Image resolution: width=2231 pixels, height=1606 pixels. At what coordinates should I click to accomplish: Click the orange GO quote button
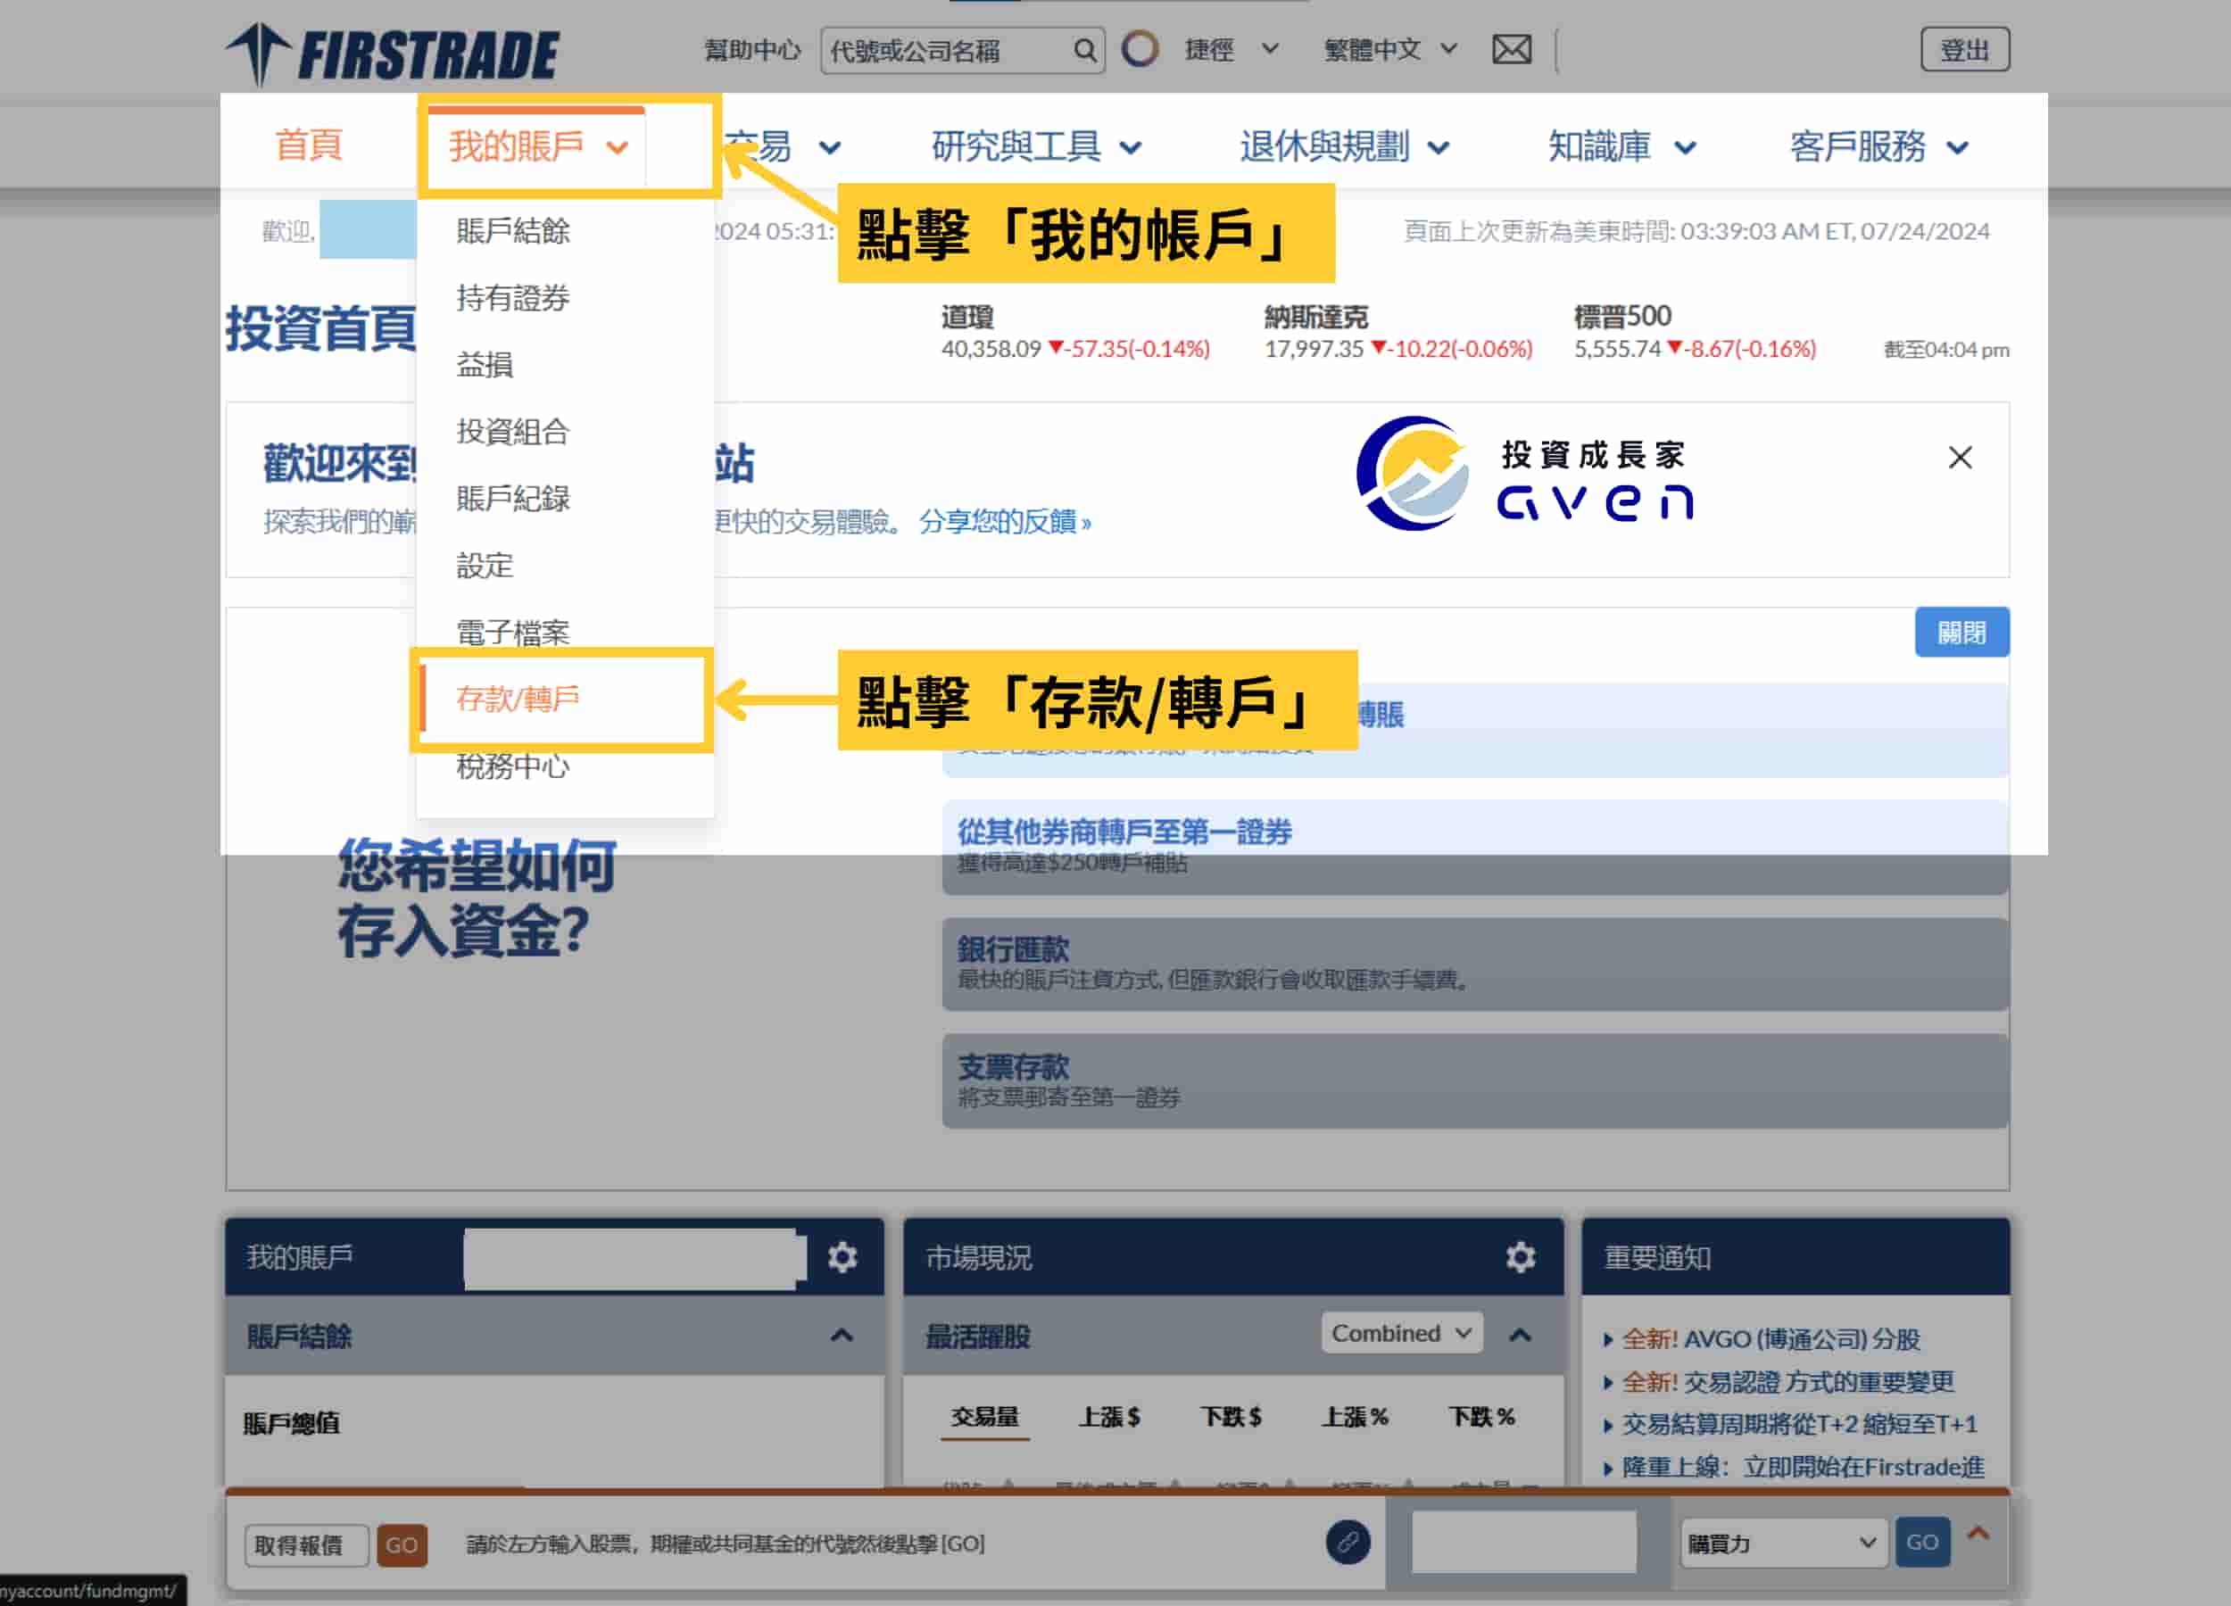tap(402, 1545)
